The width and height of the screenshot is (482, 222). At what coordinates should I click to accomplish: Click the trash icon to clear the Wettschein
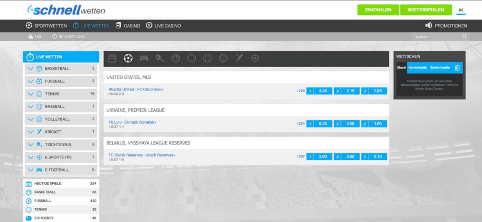[x=457, y=68]
